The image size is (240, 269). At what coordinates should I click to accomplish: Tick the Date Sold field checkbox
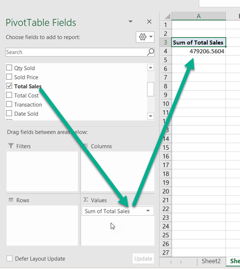pyautogui.click(x=9, y=114)
